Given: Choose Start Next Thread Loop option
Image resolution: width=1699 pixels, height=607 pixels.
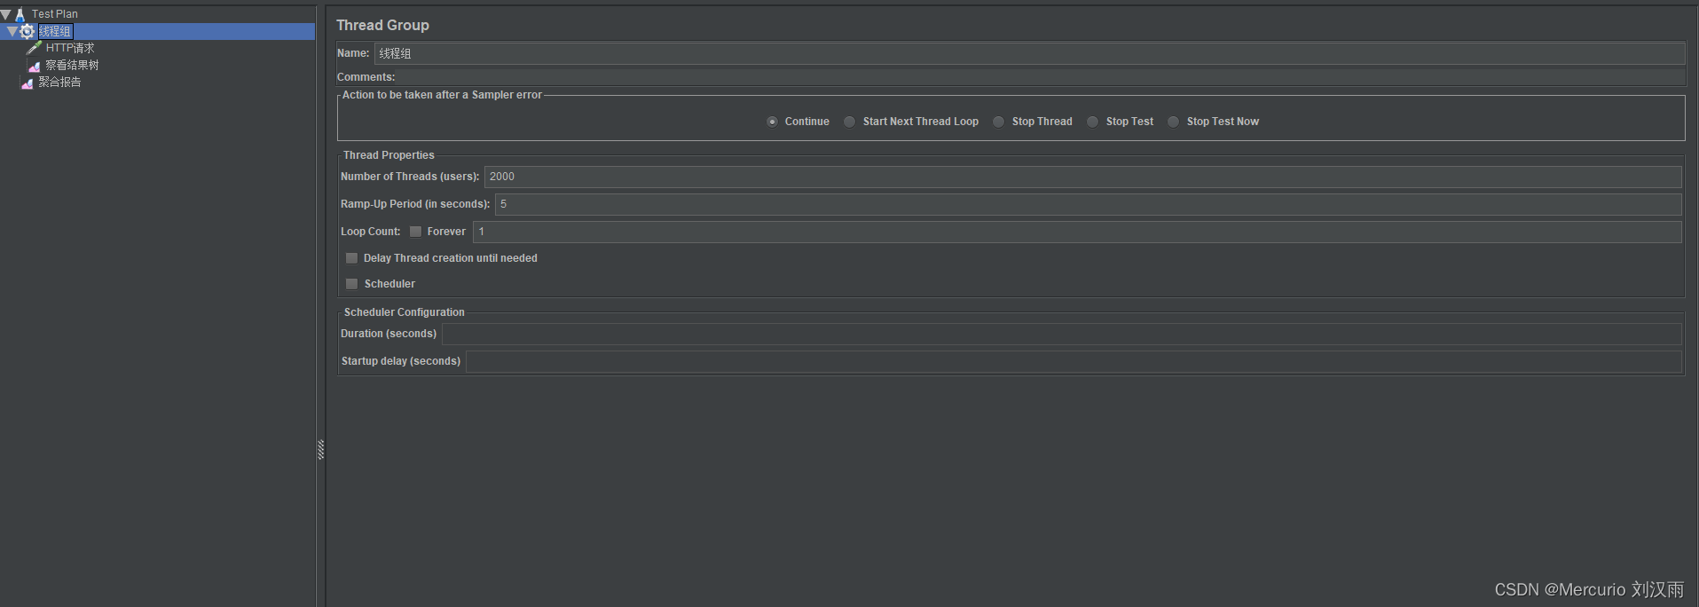Looking at the screenshot, I should [849, 122].
